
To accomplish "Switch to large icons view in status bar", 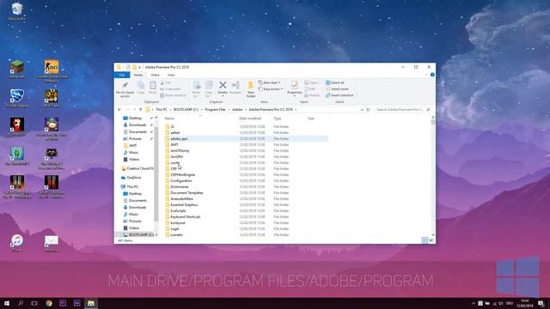I will tap(431, 240).
